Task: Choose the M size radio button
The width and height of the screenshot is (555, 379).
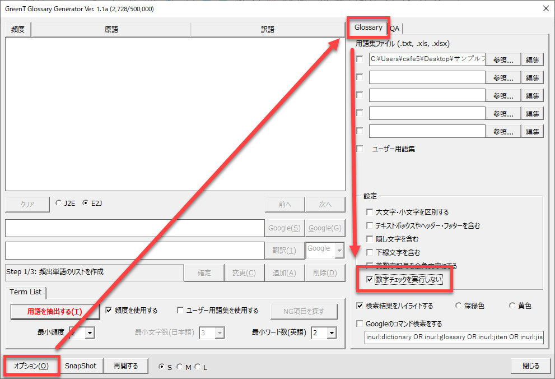Action: pos(180,367)
